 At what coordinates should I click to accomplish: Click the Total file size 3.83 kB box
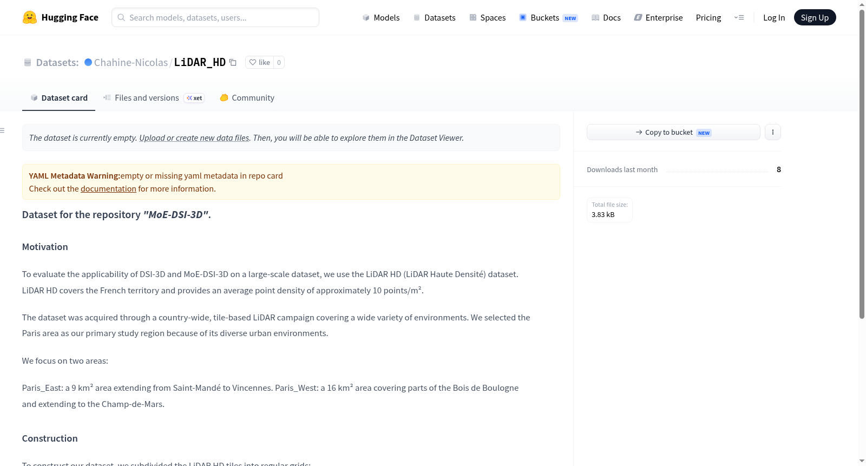tap(609, 210)
